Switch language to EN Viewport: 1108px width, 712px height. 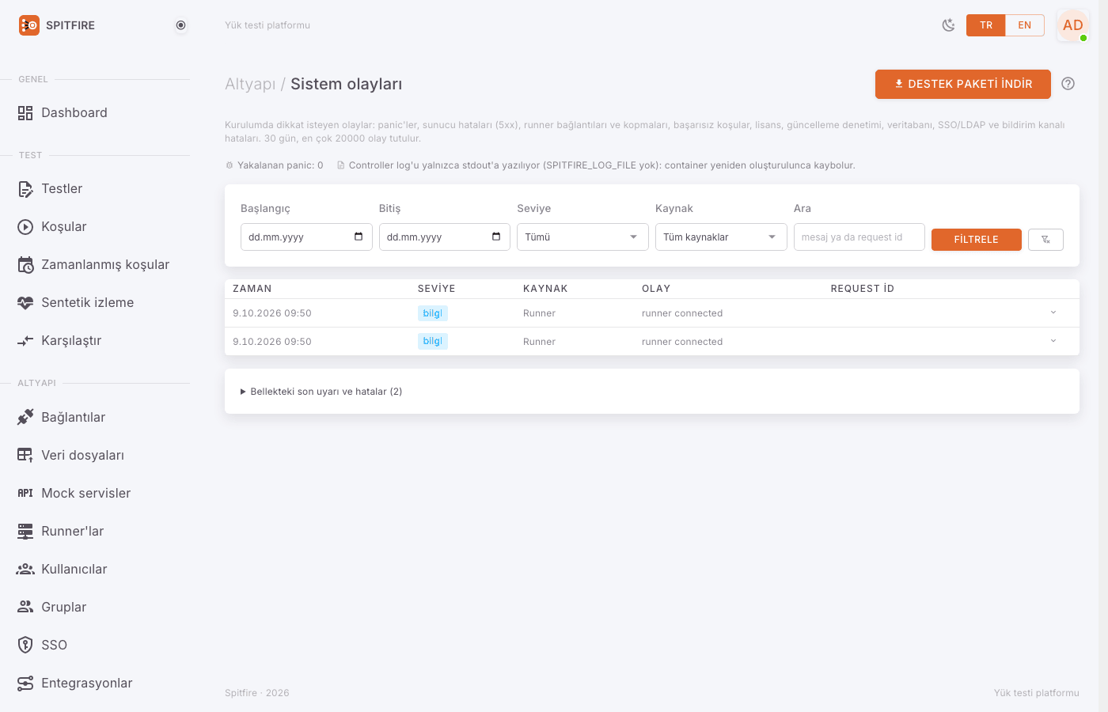click(x=1025, y=25)
